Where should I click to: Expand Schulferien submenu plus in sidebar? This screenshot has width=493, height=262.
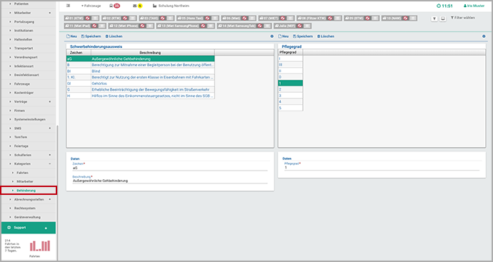(50, 155)
